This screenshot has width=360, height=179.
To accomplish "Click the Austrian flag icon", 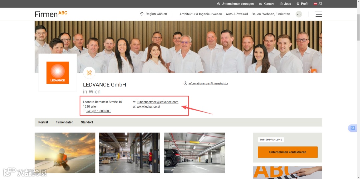I will (x=315, y=4).
